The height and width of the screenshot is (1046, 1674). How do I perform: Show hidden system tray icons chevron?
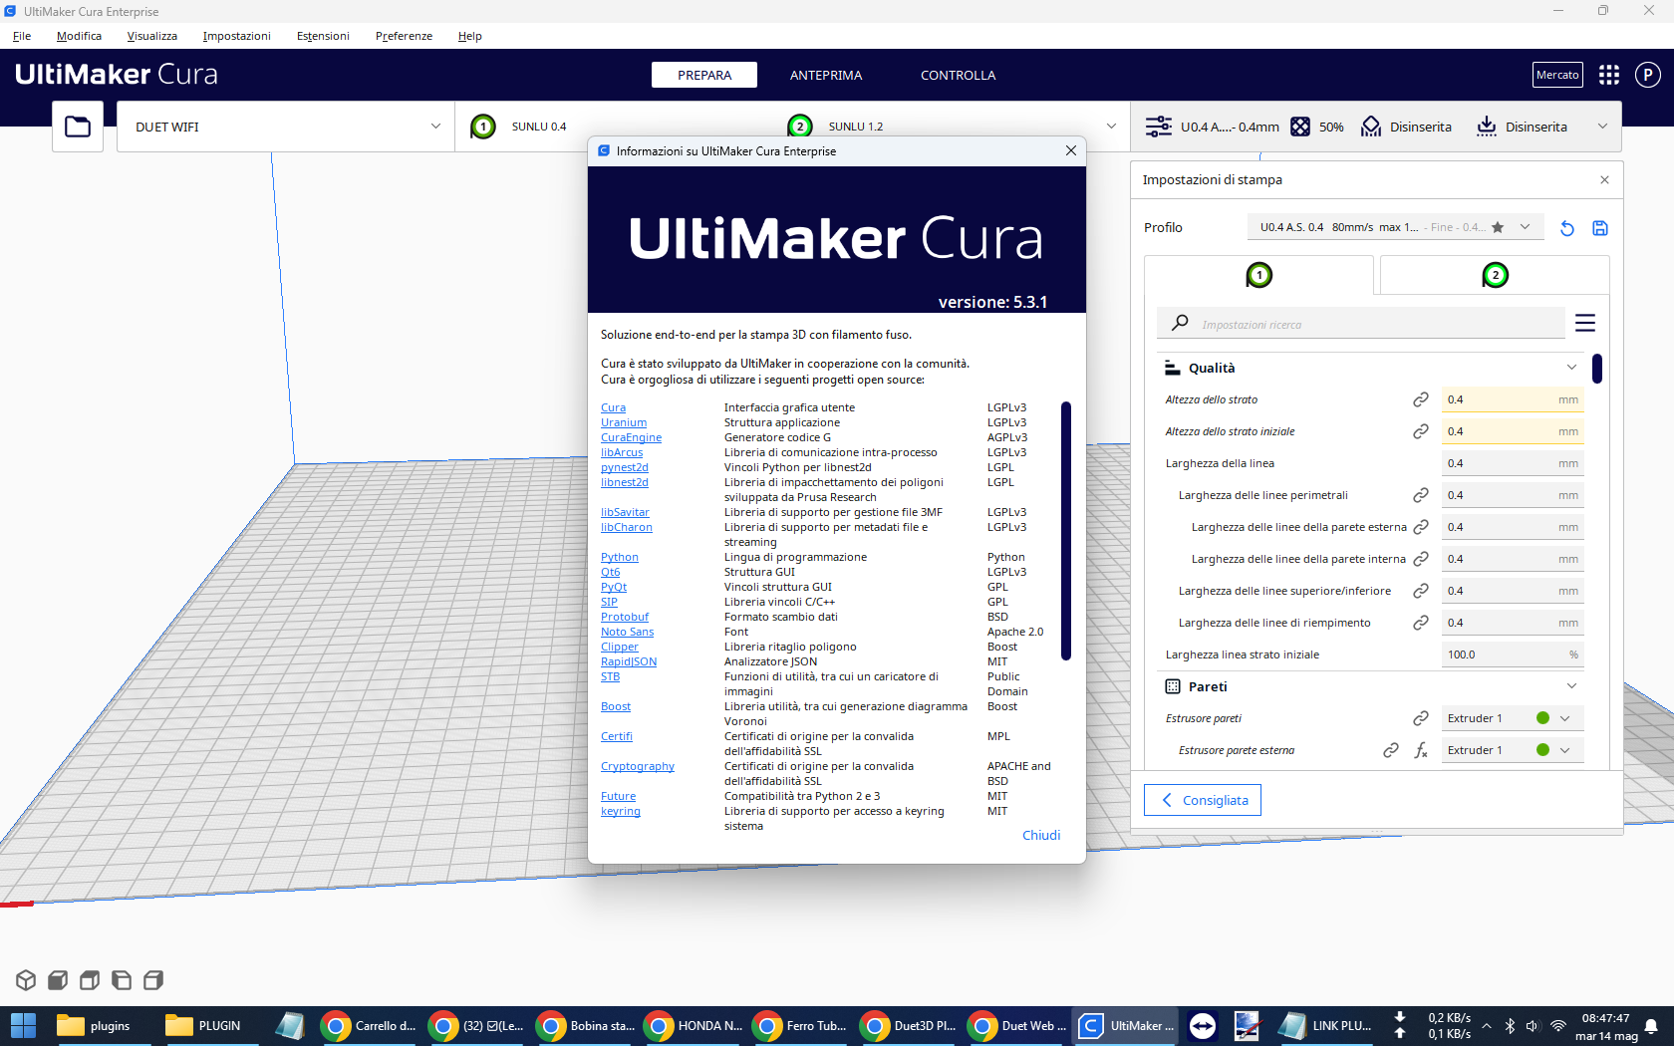coord(1487,1026)
